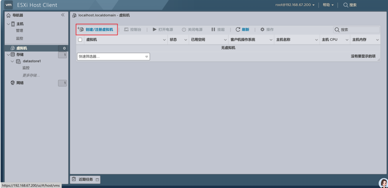Click the Console monitor icon in toolbar

pos(126,29)
